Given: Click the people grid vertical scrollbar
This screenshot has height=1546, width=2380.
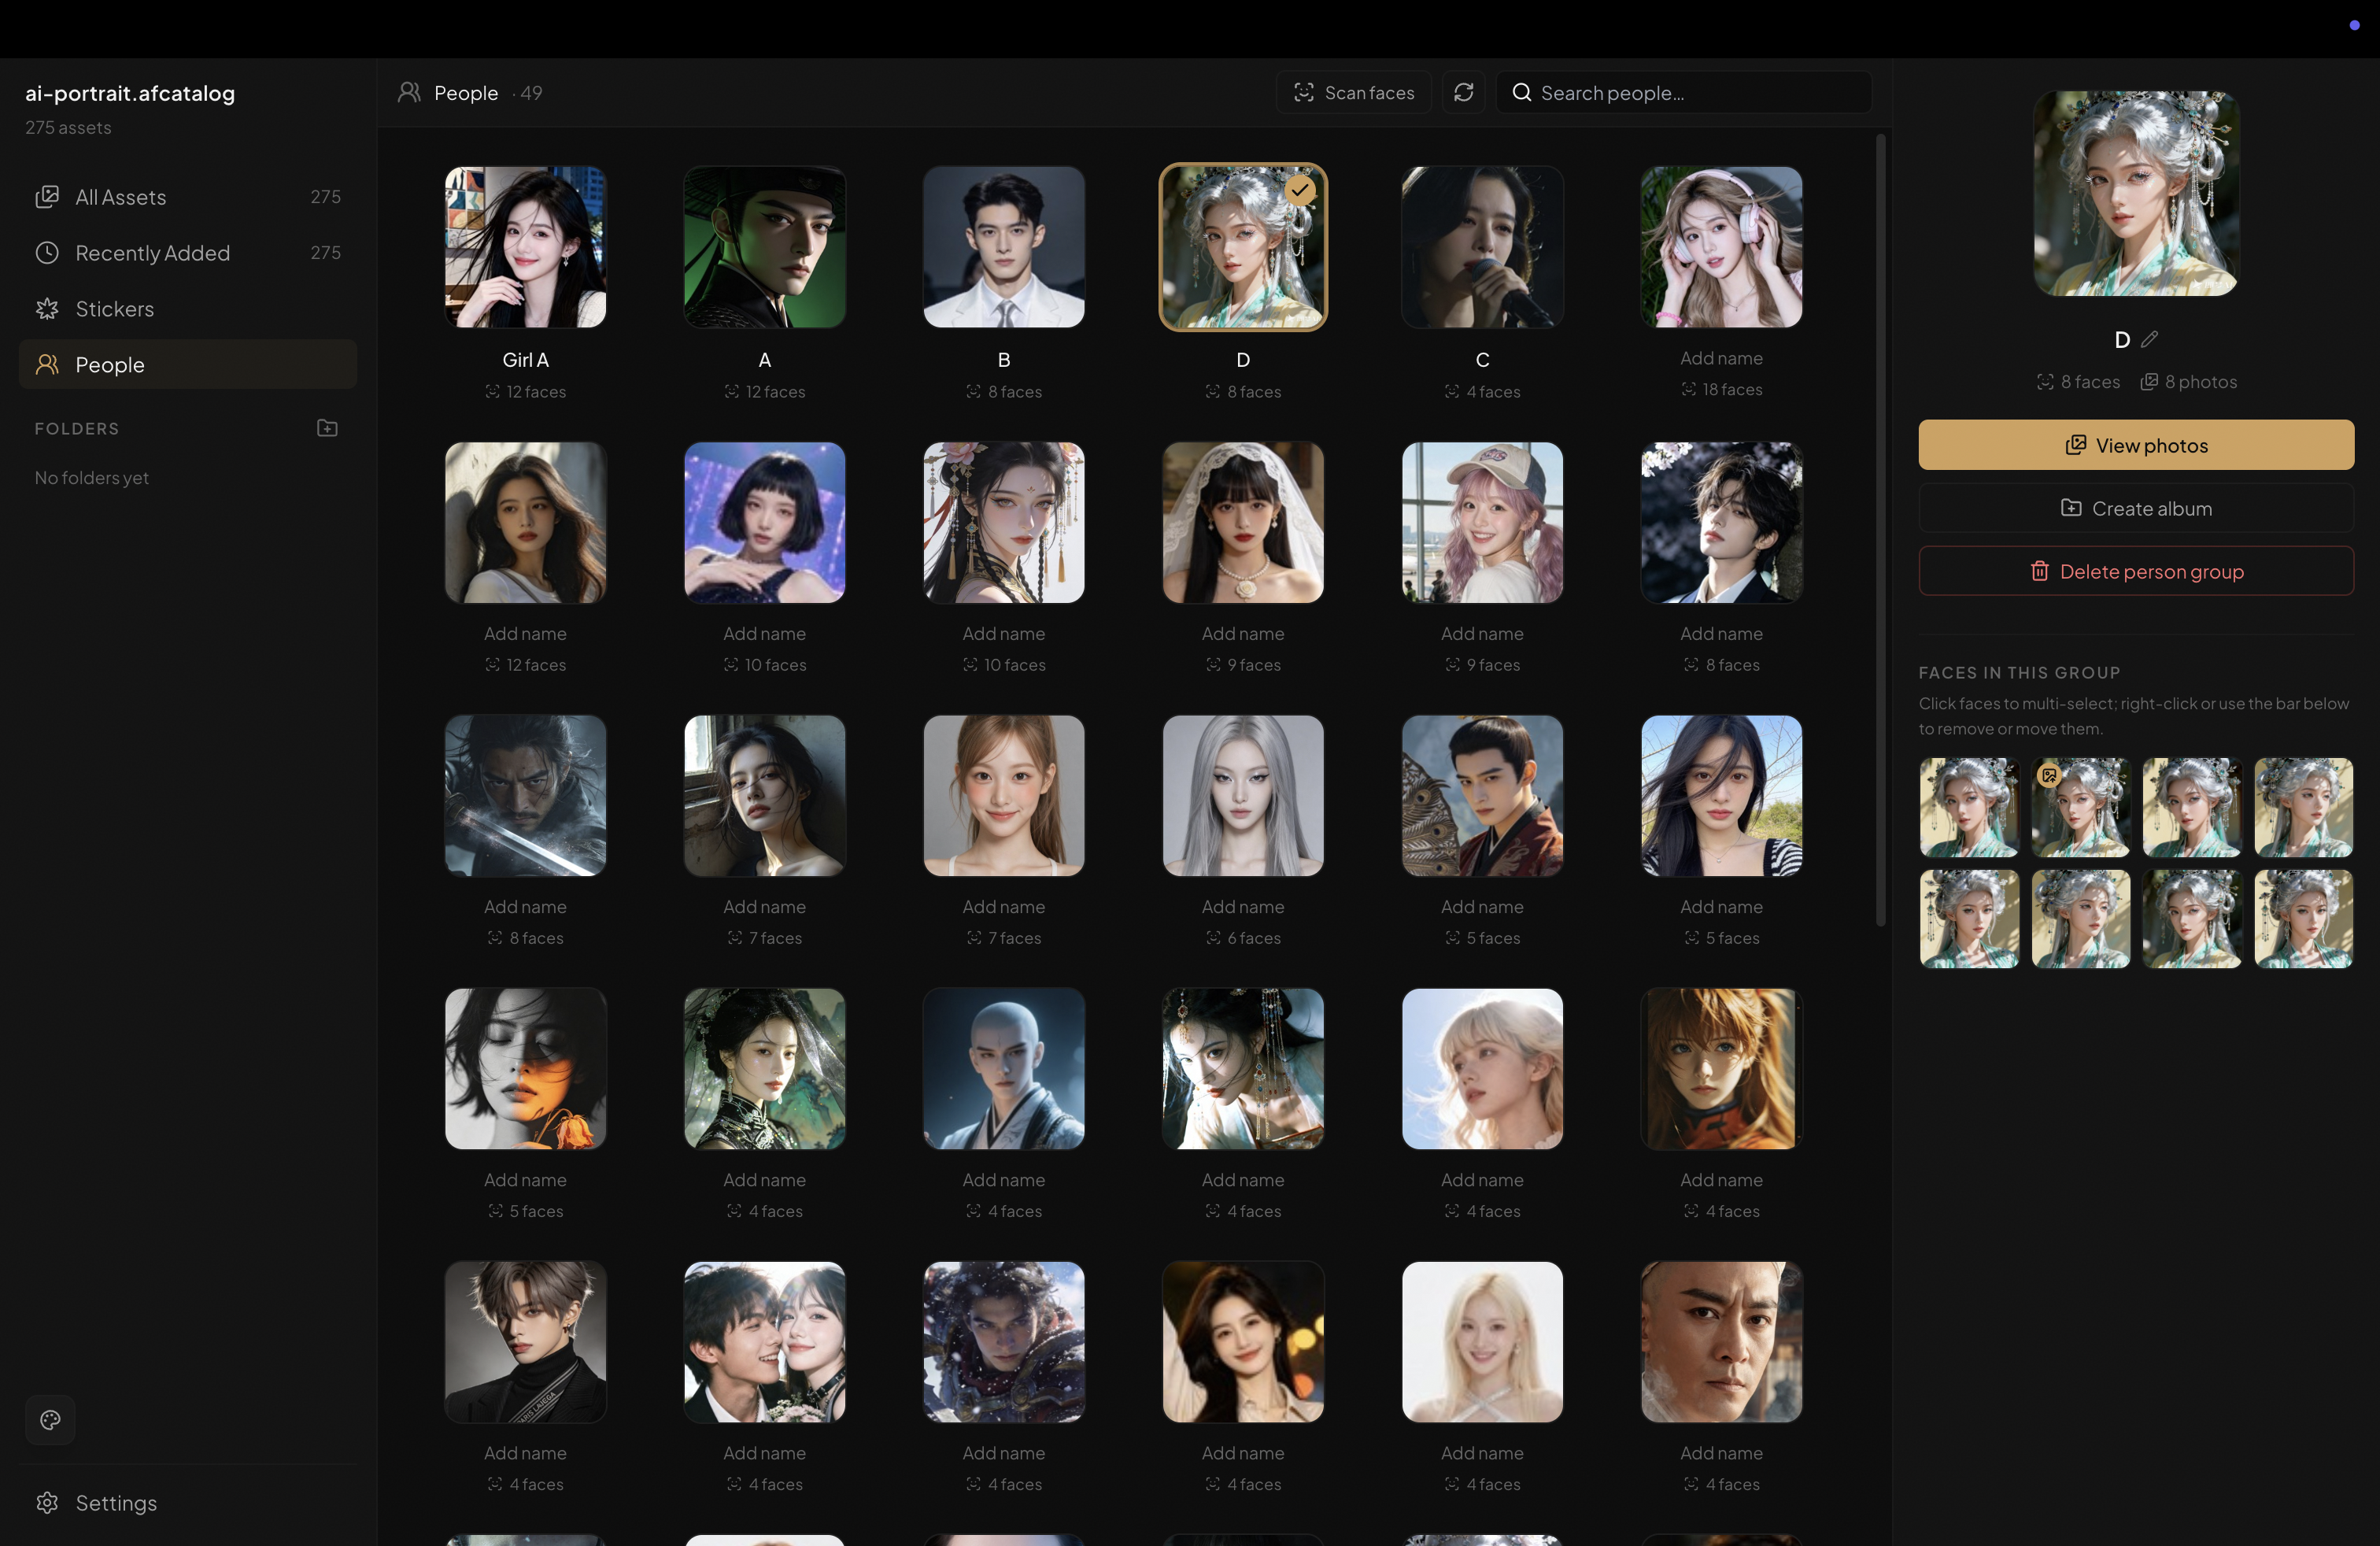Looking at the screenshot, I should pos(1880,530).
